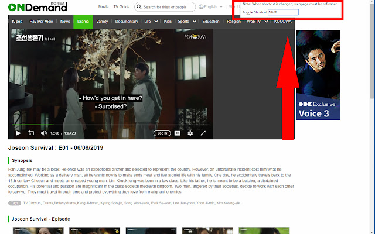375x234 pixels.
Task: Toggle closed captions CC button
Action: coord(177,133)
